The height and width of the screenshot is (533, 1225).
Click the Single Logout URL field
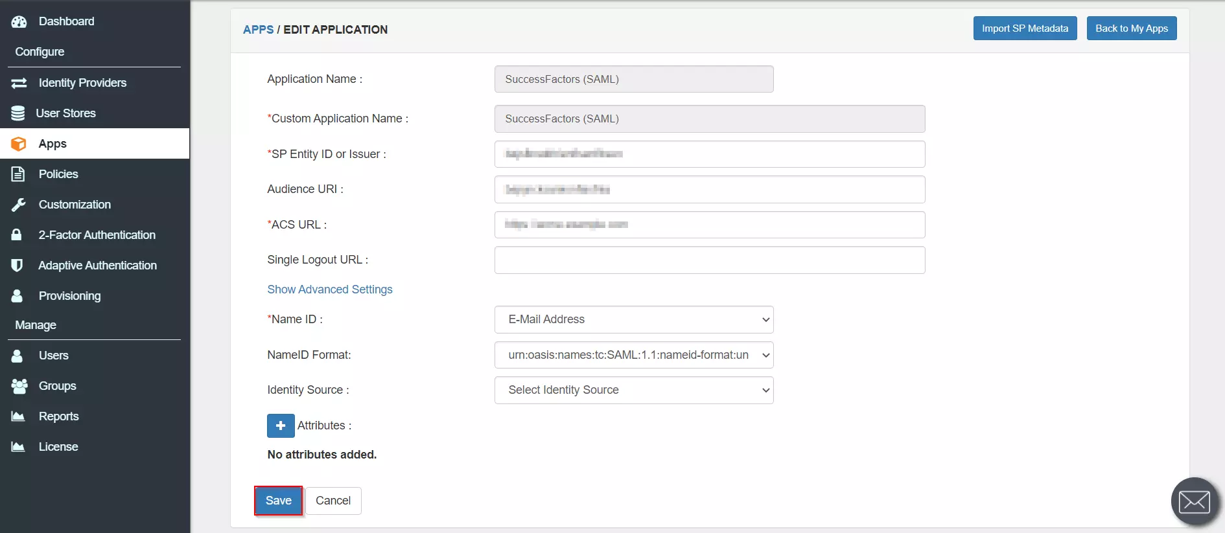[x=710, y=260]
